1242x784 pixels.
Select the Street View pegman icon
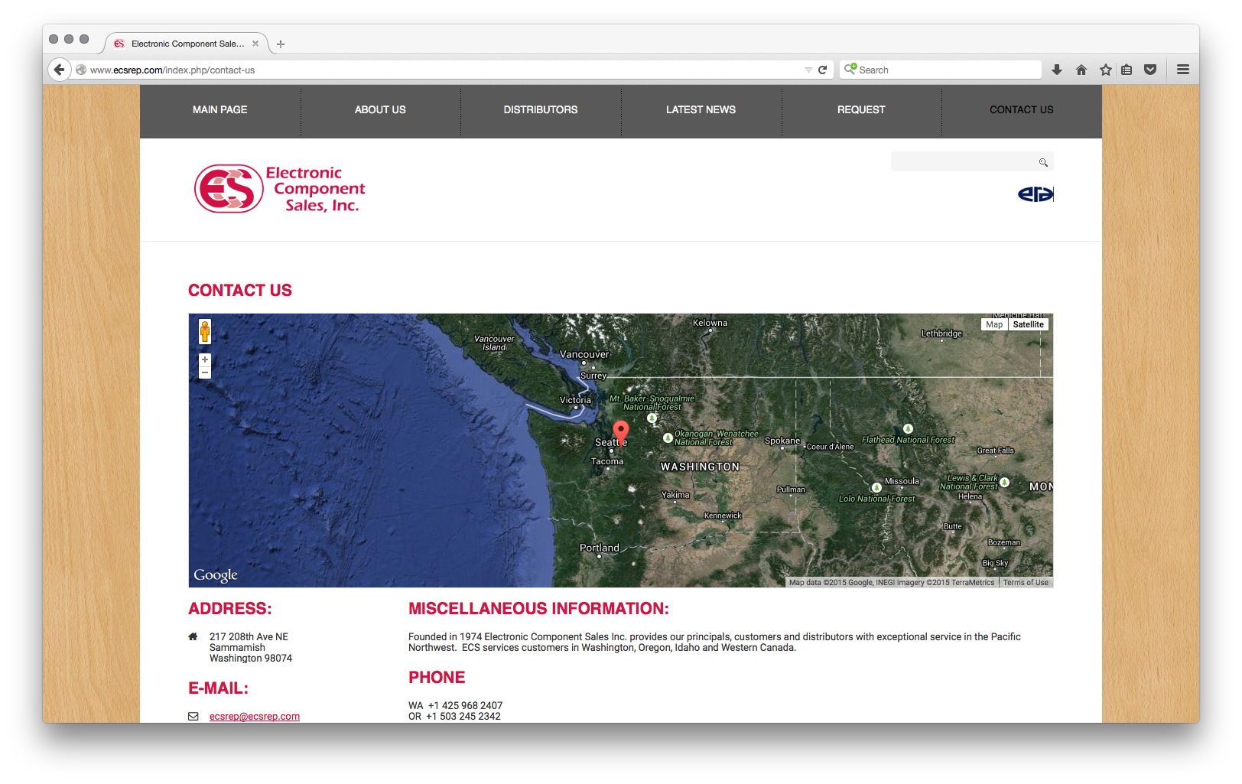205,331
